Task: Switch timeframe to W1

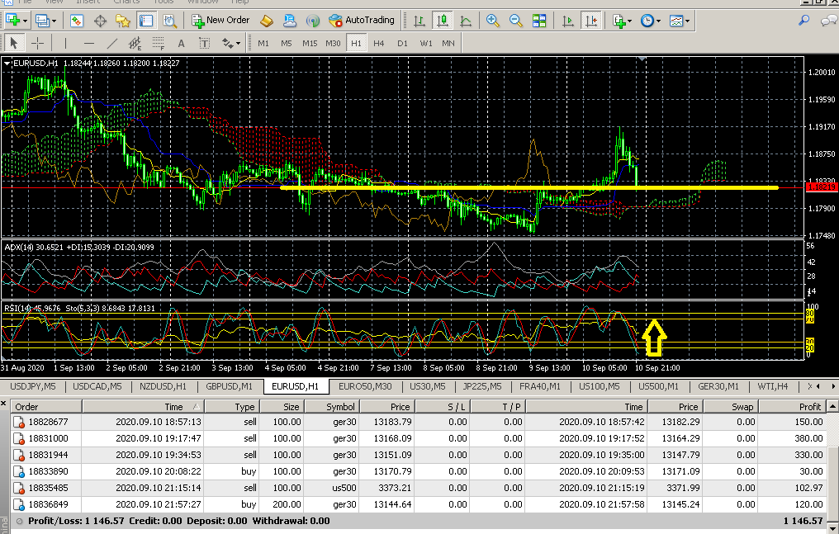Action: coord(426,43)
